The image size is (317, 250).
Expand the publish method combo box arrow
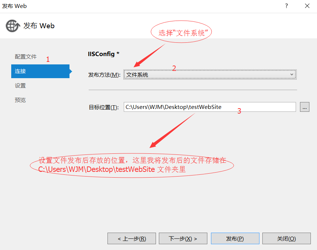coord(292,74)
